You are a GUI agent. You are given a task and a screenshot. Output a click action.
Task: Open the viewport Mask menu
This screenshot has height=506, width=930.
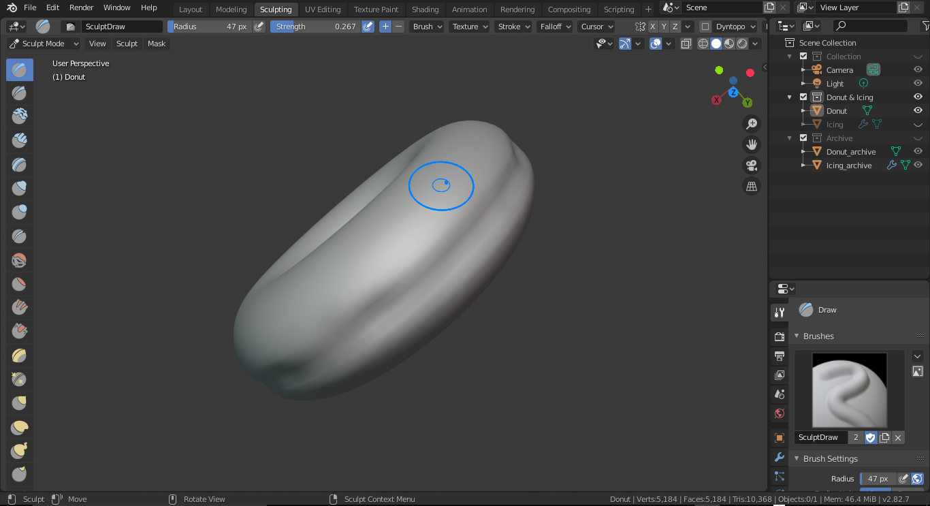tap(157, 44)
